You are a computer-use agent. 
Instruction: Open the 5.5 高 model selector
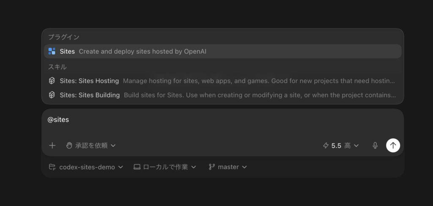click(x=341, y=146)
